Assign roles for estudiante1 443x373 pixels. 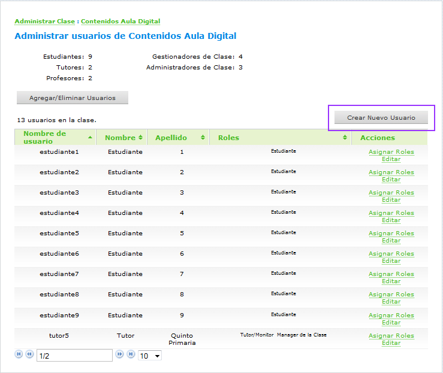(x=391, y=152)
